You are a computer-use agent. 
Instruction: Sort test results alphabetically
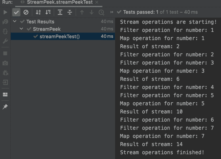[38, 12]
